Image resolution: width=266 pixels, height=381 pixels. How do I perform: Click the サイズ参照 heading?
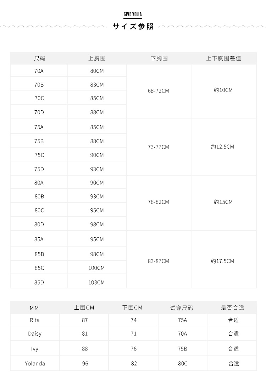point(133,26)
